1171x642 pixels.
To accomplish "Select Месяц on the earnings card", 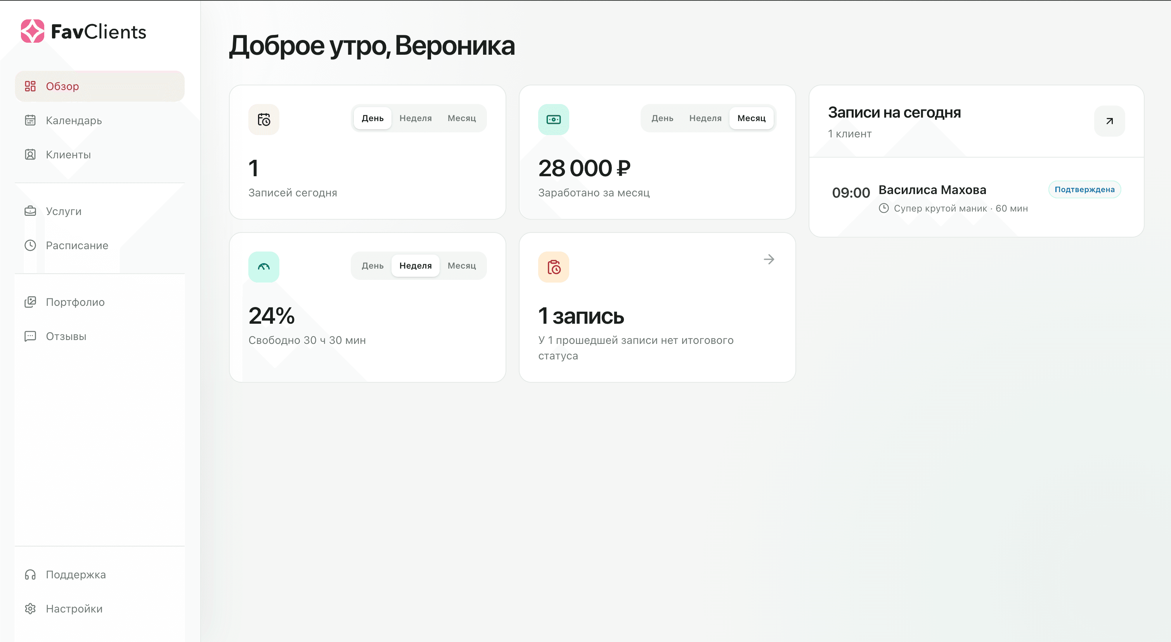I will tap(751, 118).
